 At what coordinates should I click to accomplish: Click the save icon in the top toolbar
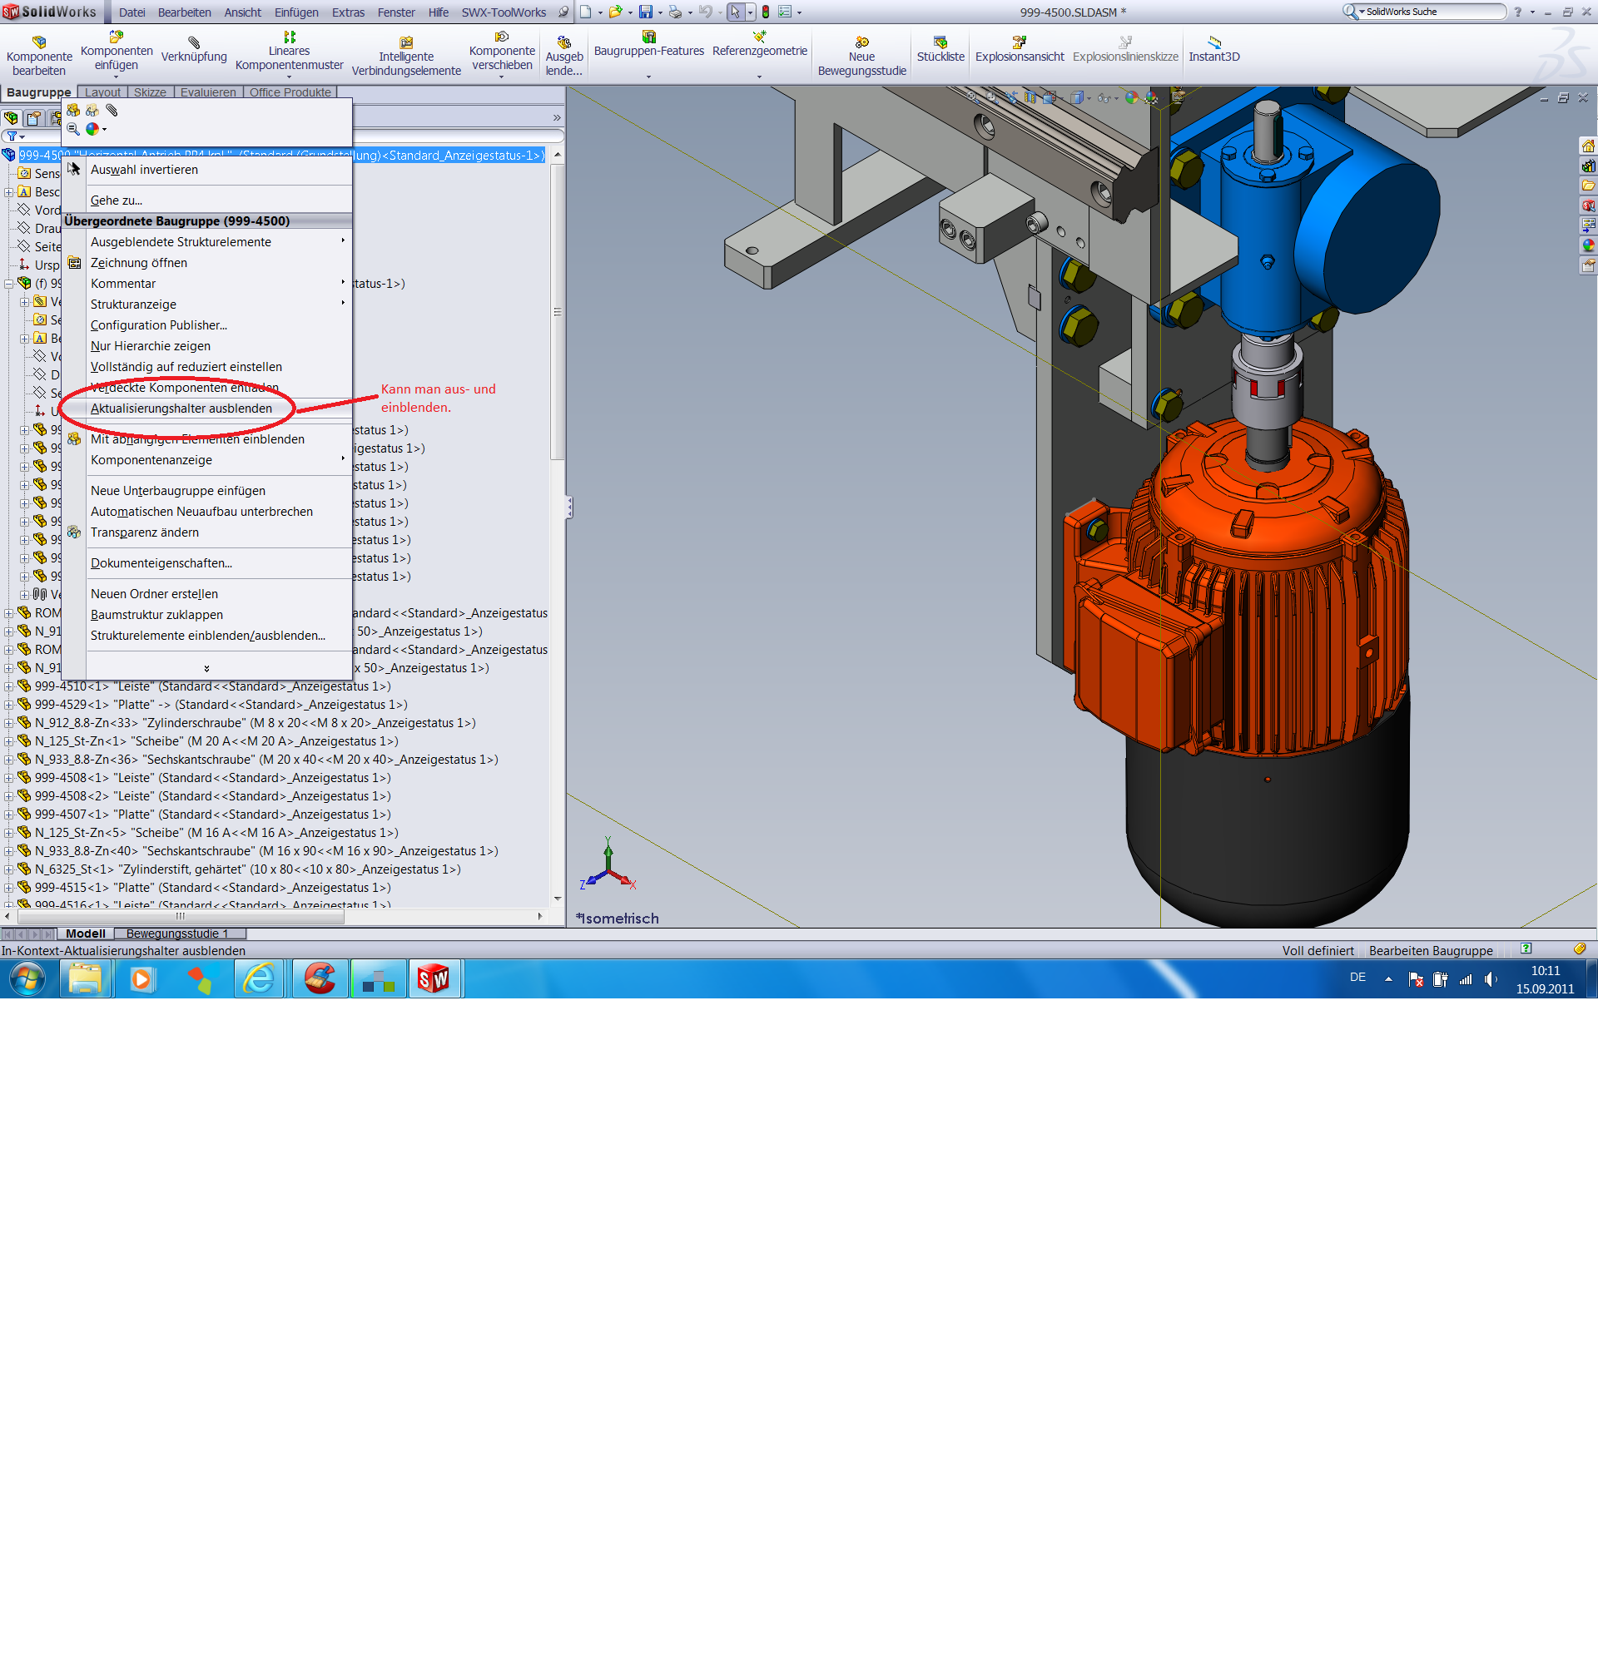click(x=646, y=12)
